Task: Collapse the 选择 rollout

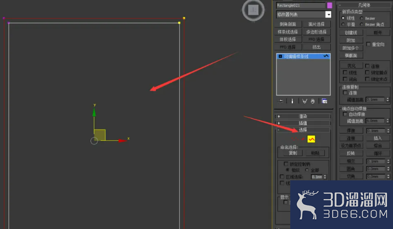Action: click(x=303, y=130)
